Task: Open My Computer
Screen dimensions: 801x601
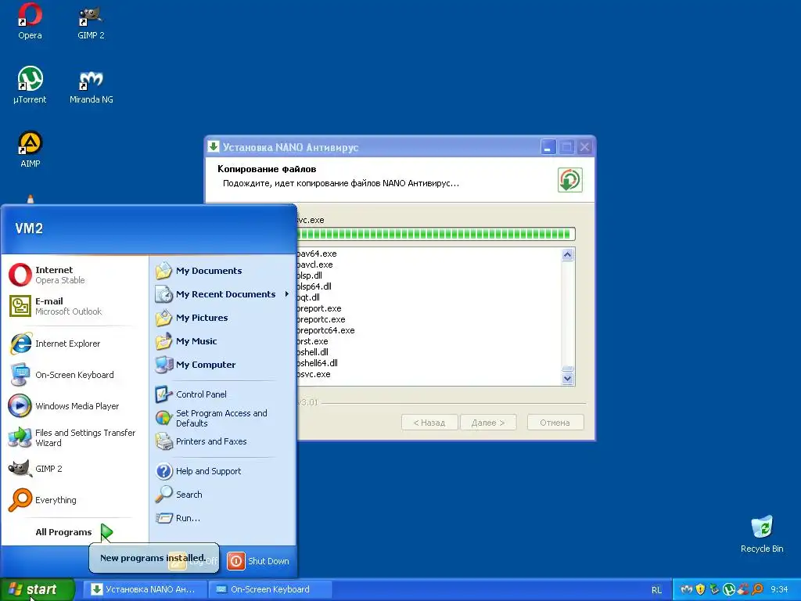Action: tap(221, 365)
